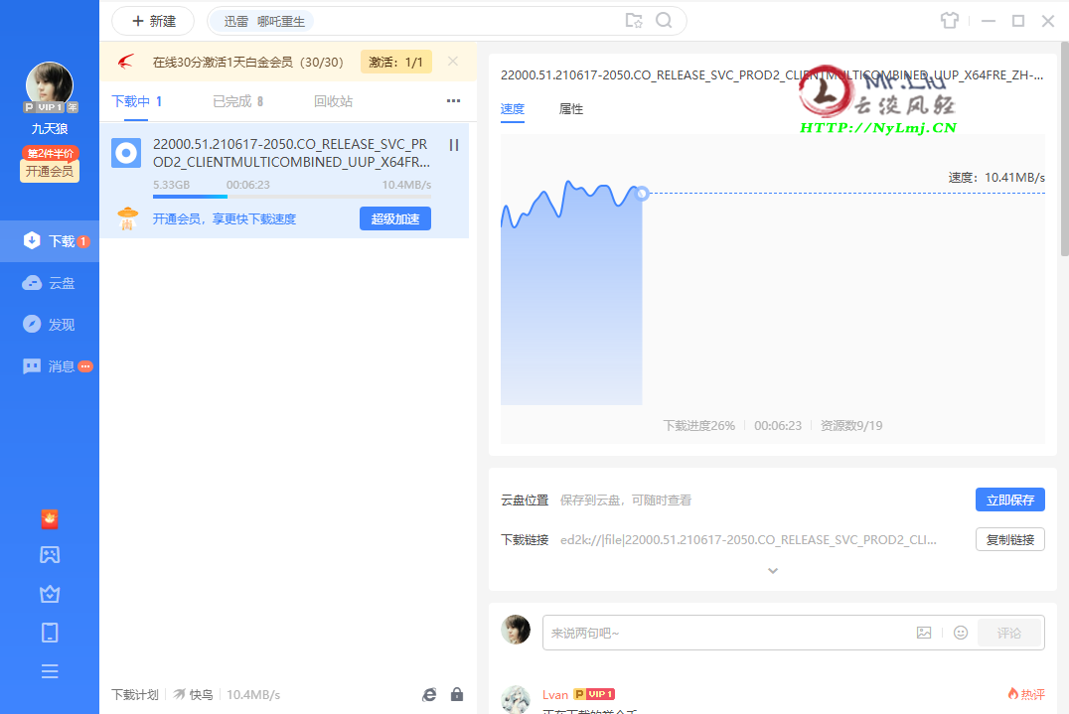
Task: Open the 云盘 cloud drive section
Action: [x=50, y=283]
